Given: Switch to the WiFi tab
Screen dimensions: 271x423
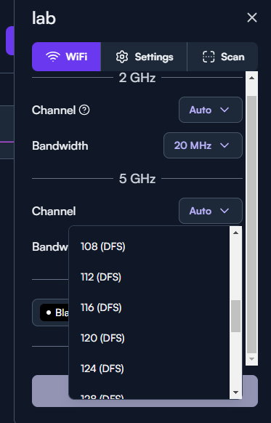Looking at the screenshot, I should point(66,57).
